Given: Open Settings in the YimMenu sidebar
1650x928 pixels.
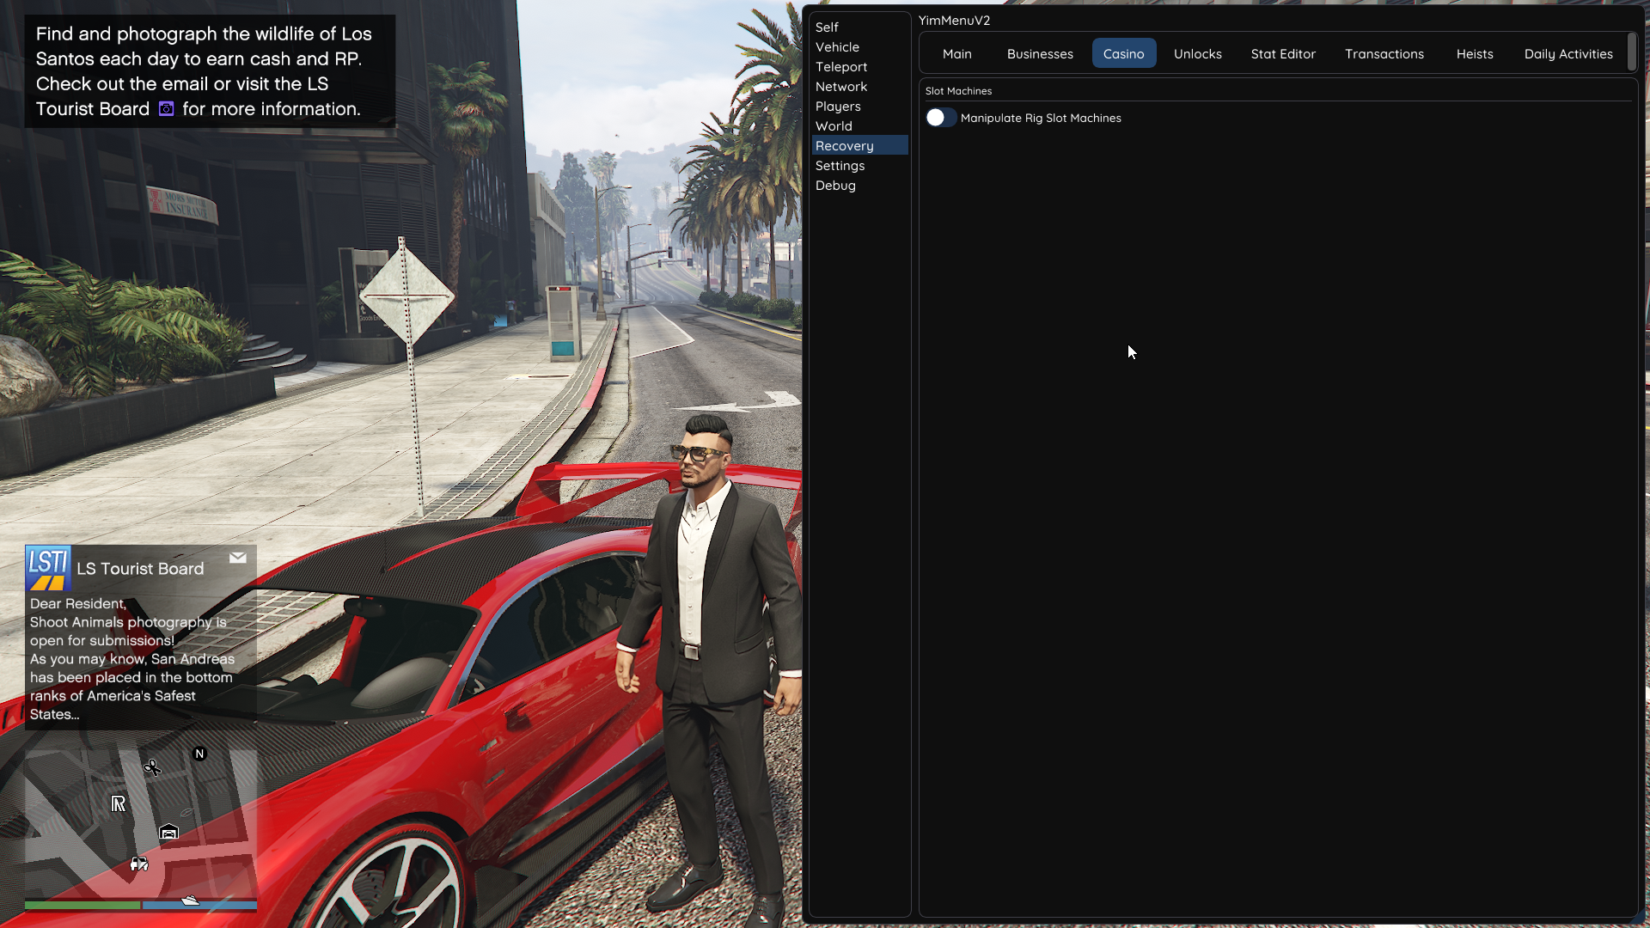Looking at the screenshot, I should (840, 166).
